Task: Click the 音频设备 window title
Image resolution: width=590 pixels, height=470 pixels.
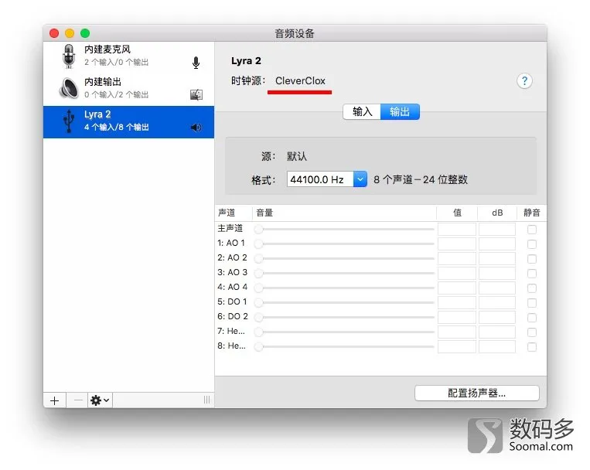Action: 295,33
